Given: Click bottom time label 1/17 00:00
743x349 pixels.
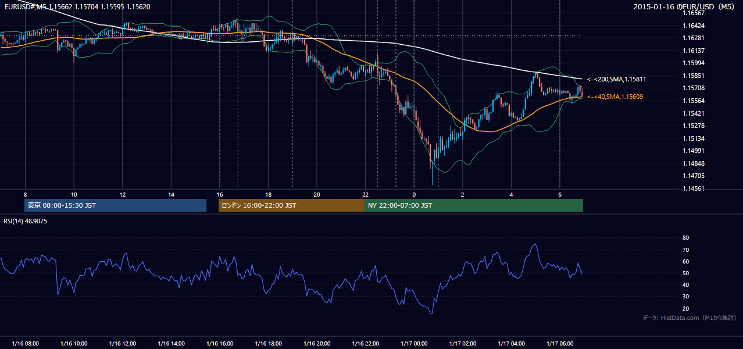Looking at the screenshot, I should (x=414, y=344).
